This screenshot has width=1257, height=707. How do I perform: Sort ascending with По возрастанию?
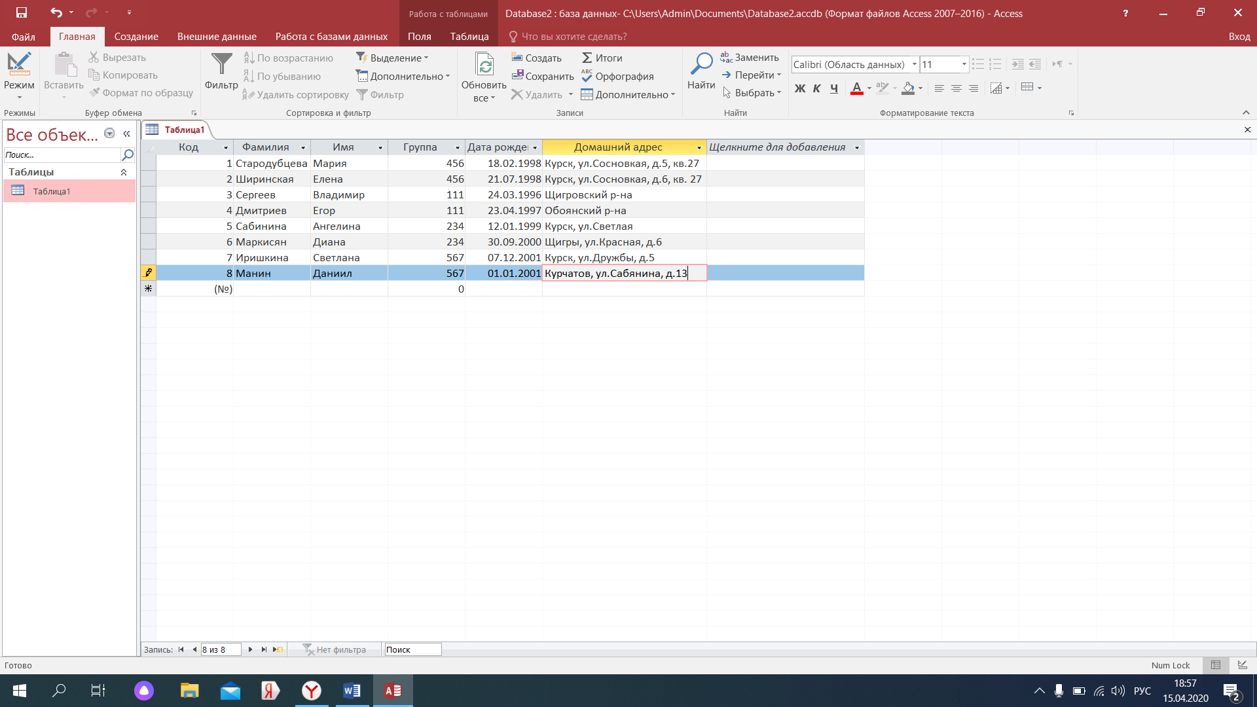[289, 58]
